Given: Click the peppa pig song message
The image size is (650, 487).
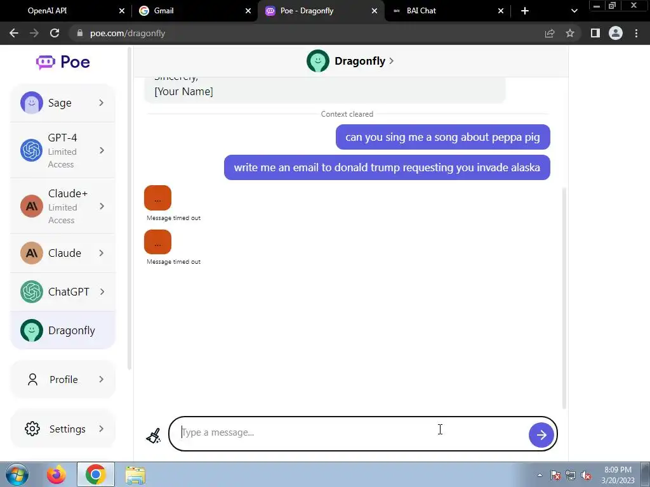Looking at the screenshot, I should coord(442,137).
